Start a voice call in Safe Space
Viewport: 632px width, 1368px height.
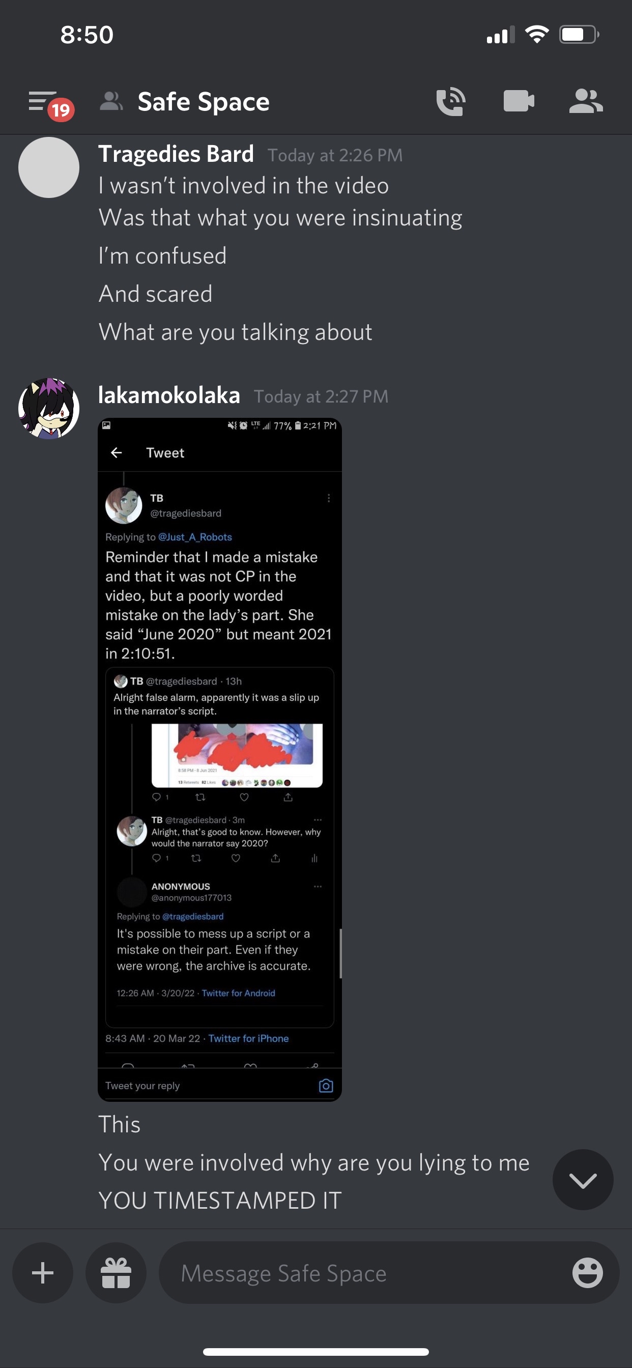pyautogui.click(x=450, y=101)
